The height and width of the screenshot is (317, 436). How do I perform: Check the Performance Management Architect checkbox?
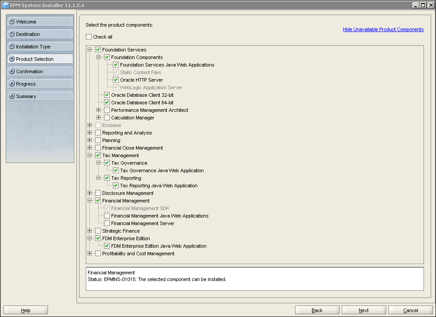[107, 110]
